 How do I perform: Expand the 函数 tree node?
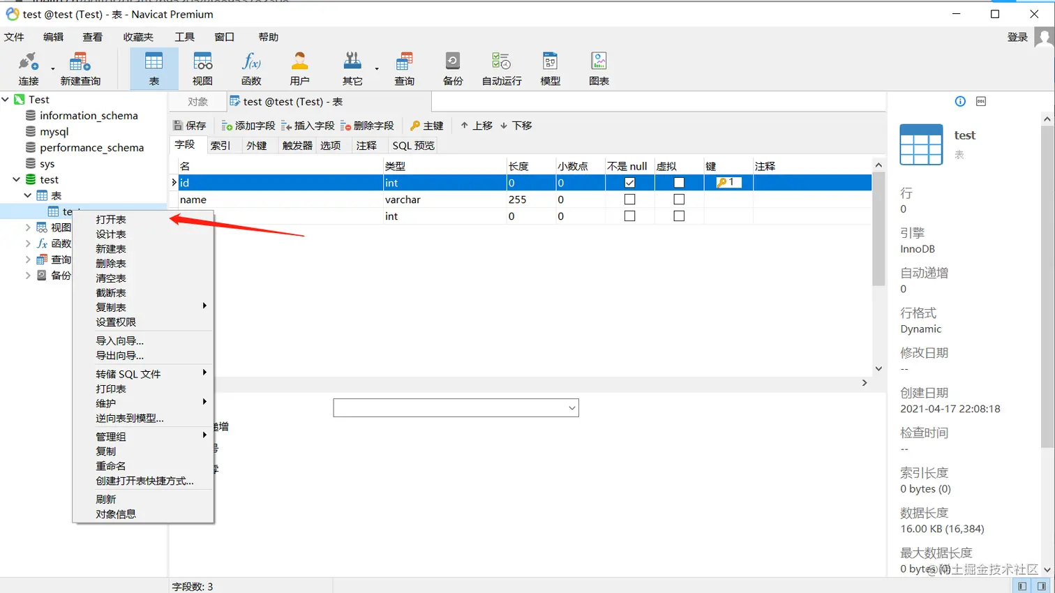click(28, 243)
